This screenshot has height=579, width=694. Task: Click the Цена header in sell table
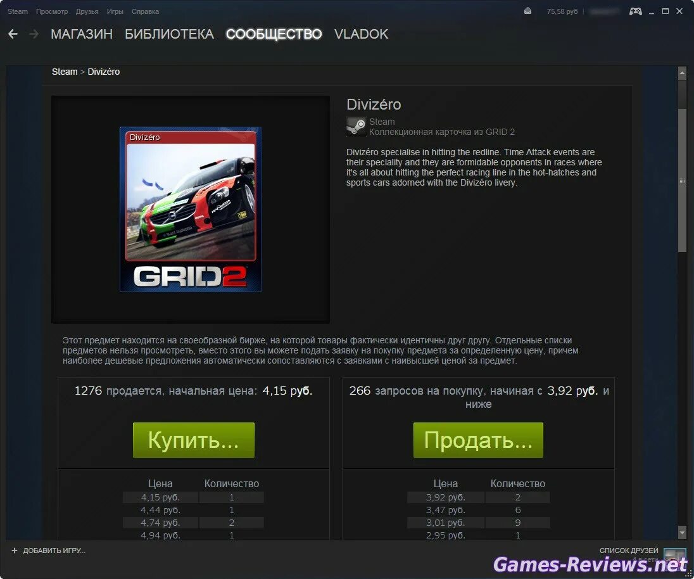(x=160, y=484)
